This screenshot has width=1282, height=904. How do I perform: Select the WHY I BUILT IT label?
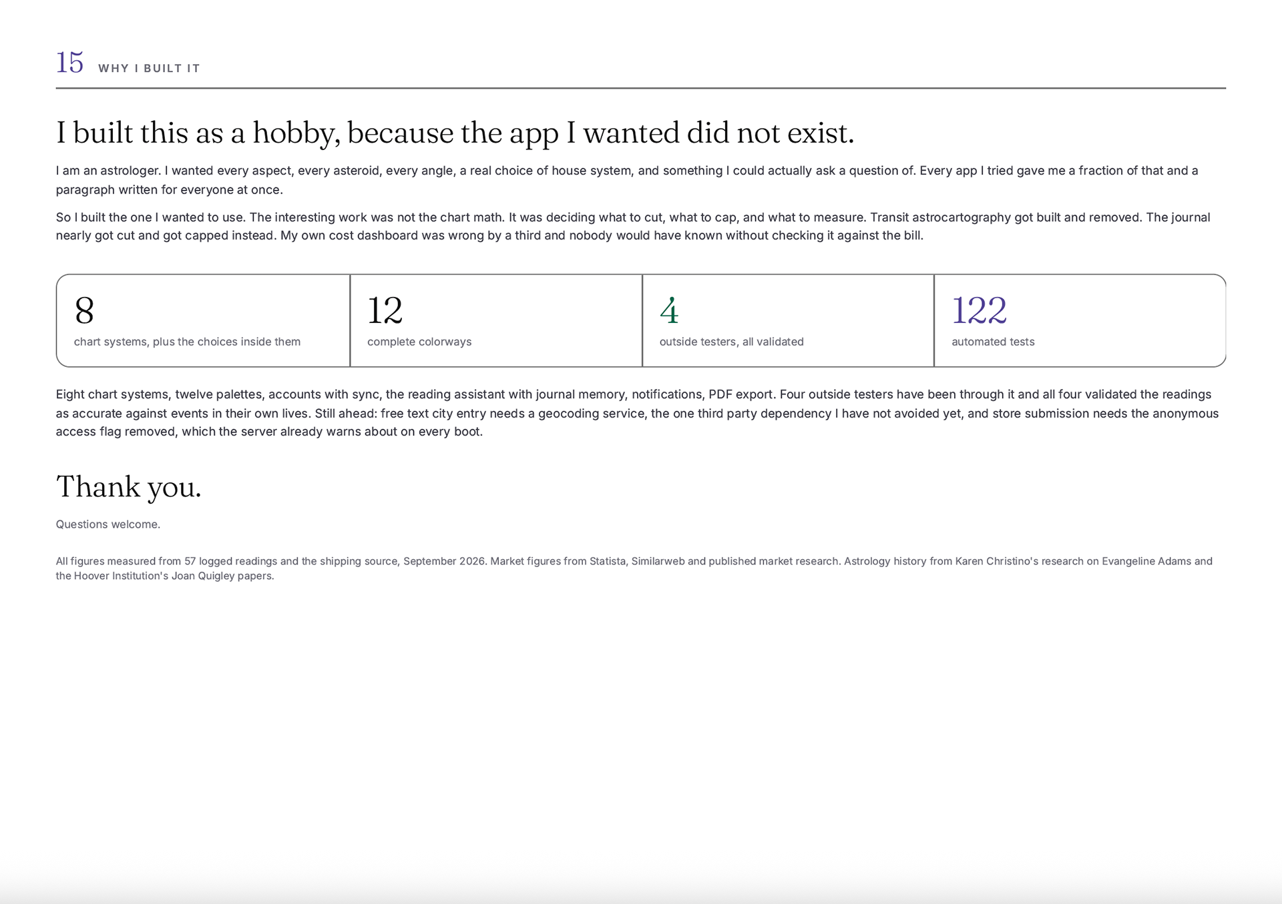pyautogui.click(x=149, y=68)
